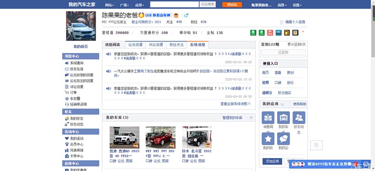Image resolution: width=375 pixels, height=171 pixels.
Task: Open the black 铃木 北斗星 car thumbnail
Action: pyautogui.click(x=197, y=137)
